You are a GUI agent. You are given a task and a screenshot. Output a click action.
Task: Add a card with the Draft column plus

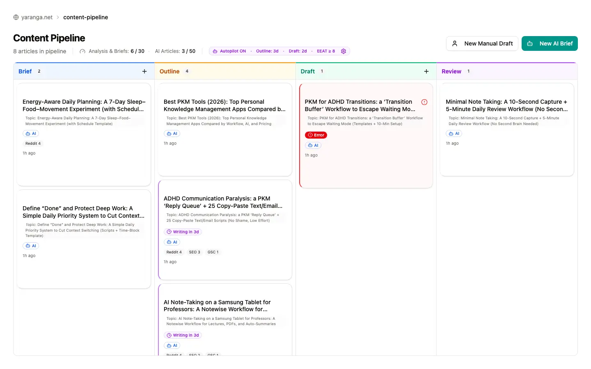click(426, 71)
